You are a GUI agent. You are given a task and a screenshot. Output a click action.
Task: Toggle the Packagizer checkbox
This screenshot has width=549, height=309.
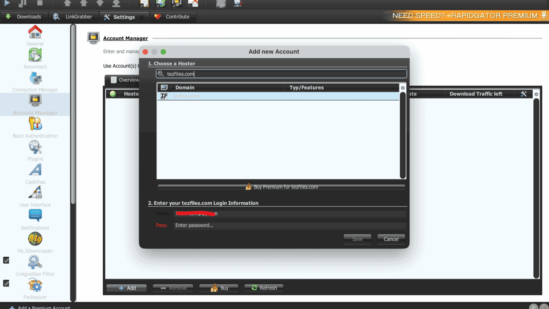[6, 283]
